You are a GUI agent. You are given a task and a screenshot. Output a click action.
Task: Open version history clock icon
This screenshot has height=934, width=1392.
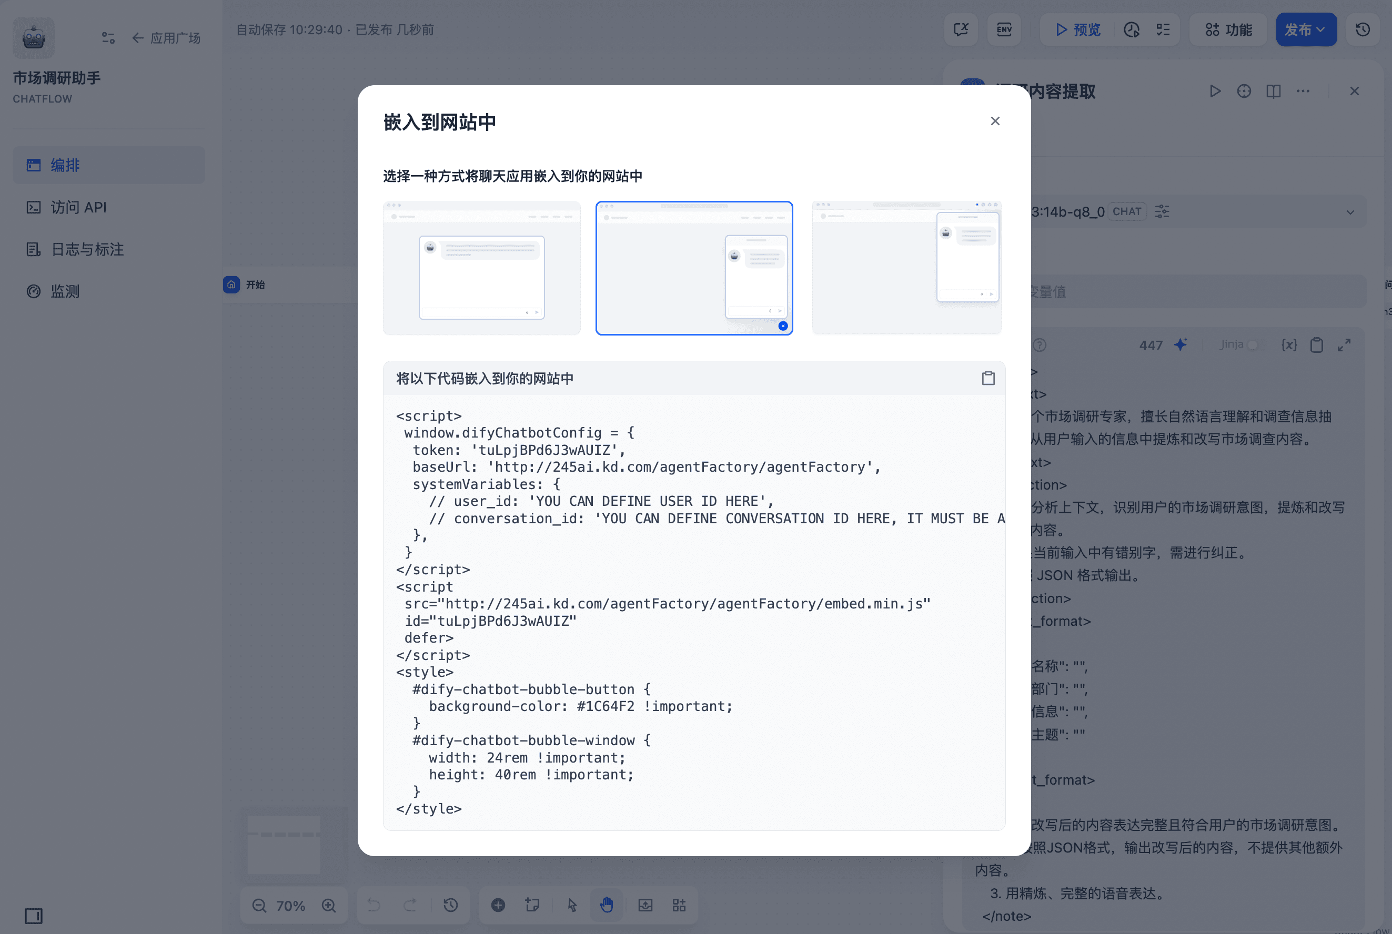tap(1363, 30)
